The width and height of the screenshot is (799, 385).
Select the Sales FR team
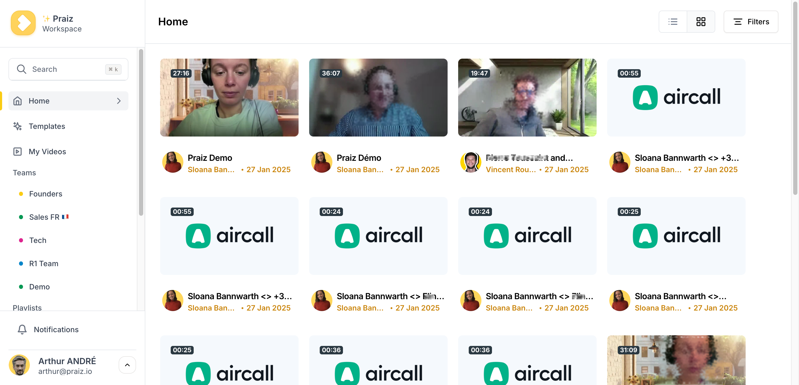coord(49,217)
